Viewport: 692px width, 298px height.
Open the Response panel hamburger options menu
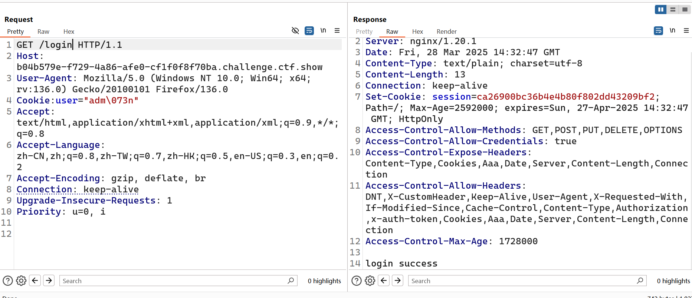click(686, 30)
